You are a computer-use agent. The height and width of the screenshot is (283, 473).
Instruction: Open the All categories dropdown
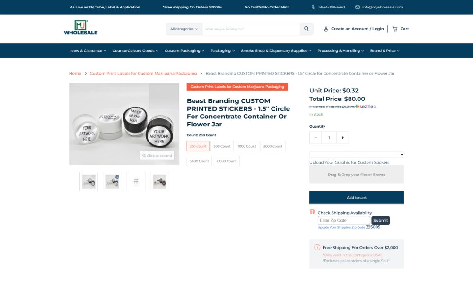tap(184, 29)
